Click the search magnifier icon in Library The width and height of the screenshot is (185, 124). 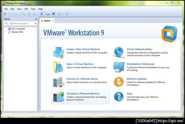pyautogui.click(x=6, y=23)
